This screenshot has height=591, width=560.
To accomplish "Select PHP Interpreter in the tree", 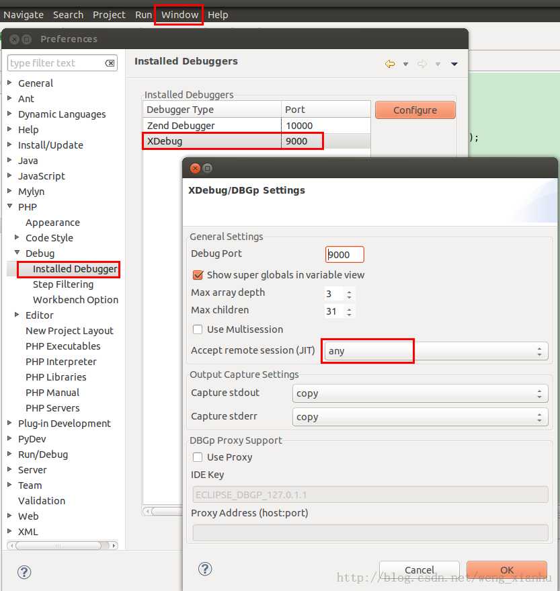I will tap(61, 362).
